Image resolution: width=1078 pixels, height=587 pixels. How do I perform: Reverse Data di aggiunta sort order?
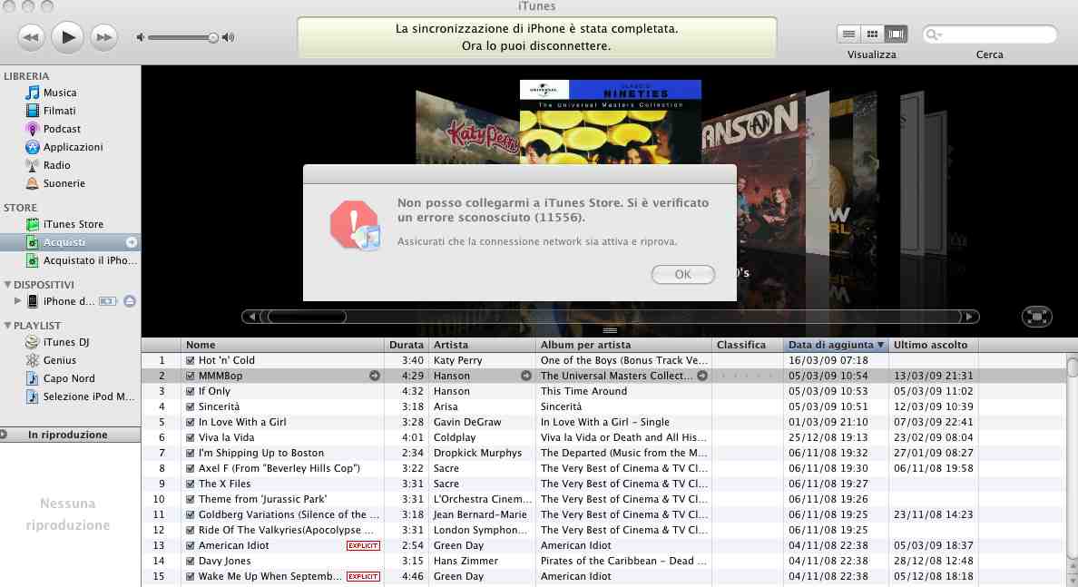(x=836, y=345)
